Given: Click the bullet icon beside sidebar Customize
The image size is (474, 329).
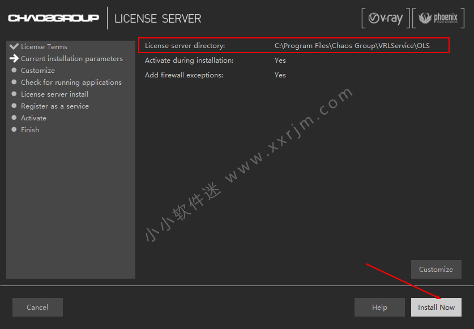Looking at the screenshot, I should pos(14,70).
